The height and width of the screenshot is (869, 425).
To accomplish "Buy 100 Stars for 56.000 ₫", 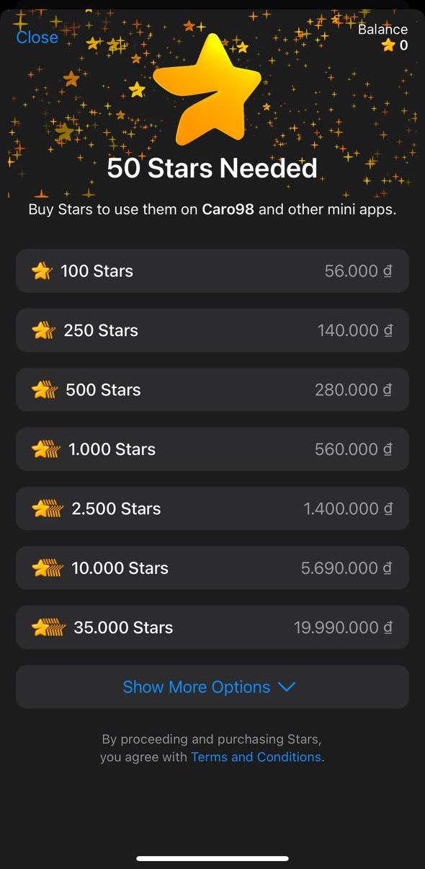I will (x=212, y=271).
